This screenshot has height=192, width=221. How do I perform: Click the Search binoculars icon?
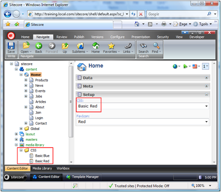[x=143, y=46]
